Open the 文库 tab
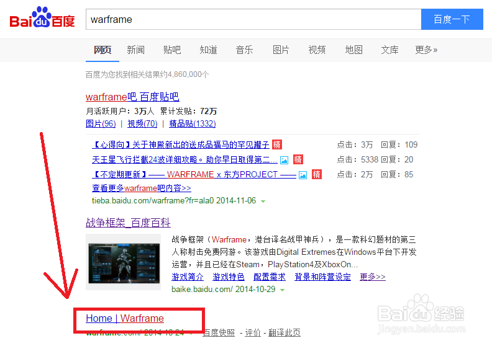Viewport: 492px width, 346px height. [x=389, y=50]
